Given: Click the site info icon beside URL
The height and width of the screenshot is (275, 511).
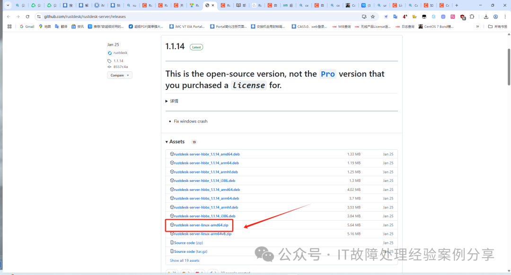Looking at the screenshot, I should click(39, 17).
